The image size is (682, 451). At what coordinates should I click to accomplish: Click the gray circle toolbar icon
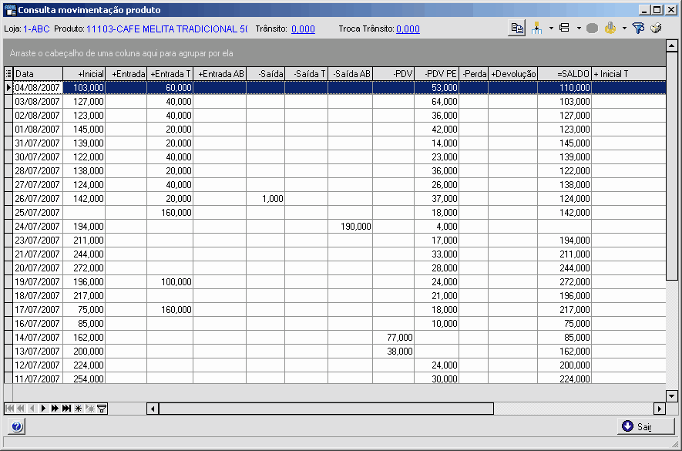point(592,29)
